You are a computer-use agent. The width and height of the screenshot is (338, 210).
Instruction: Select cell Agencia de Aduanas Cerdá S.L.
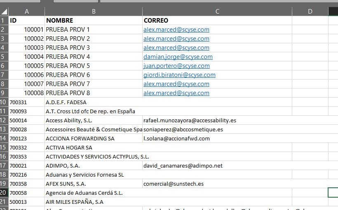click(94, 193)
